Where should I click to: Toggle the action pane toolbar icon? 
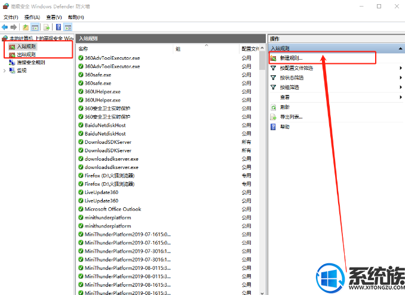(68, 27)
